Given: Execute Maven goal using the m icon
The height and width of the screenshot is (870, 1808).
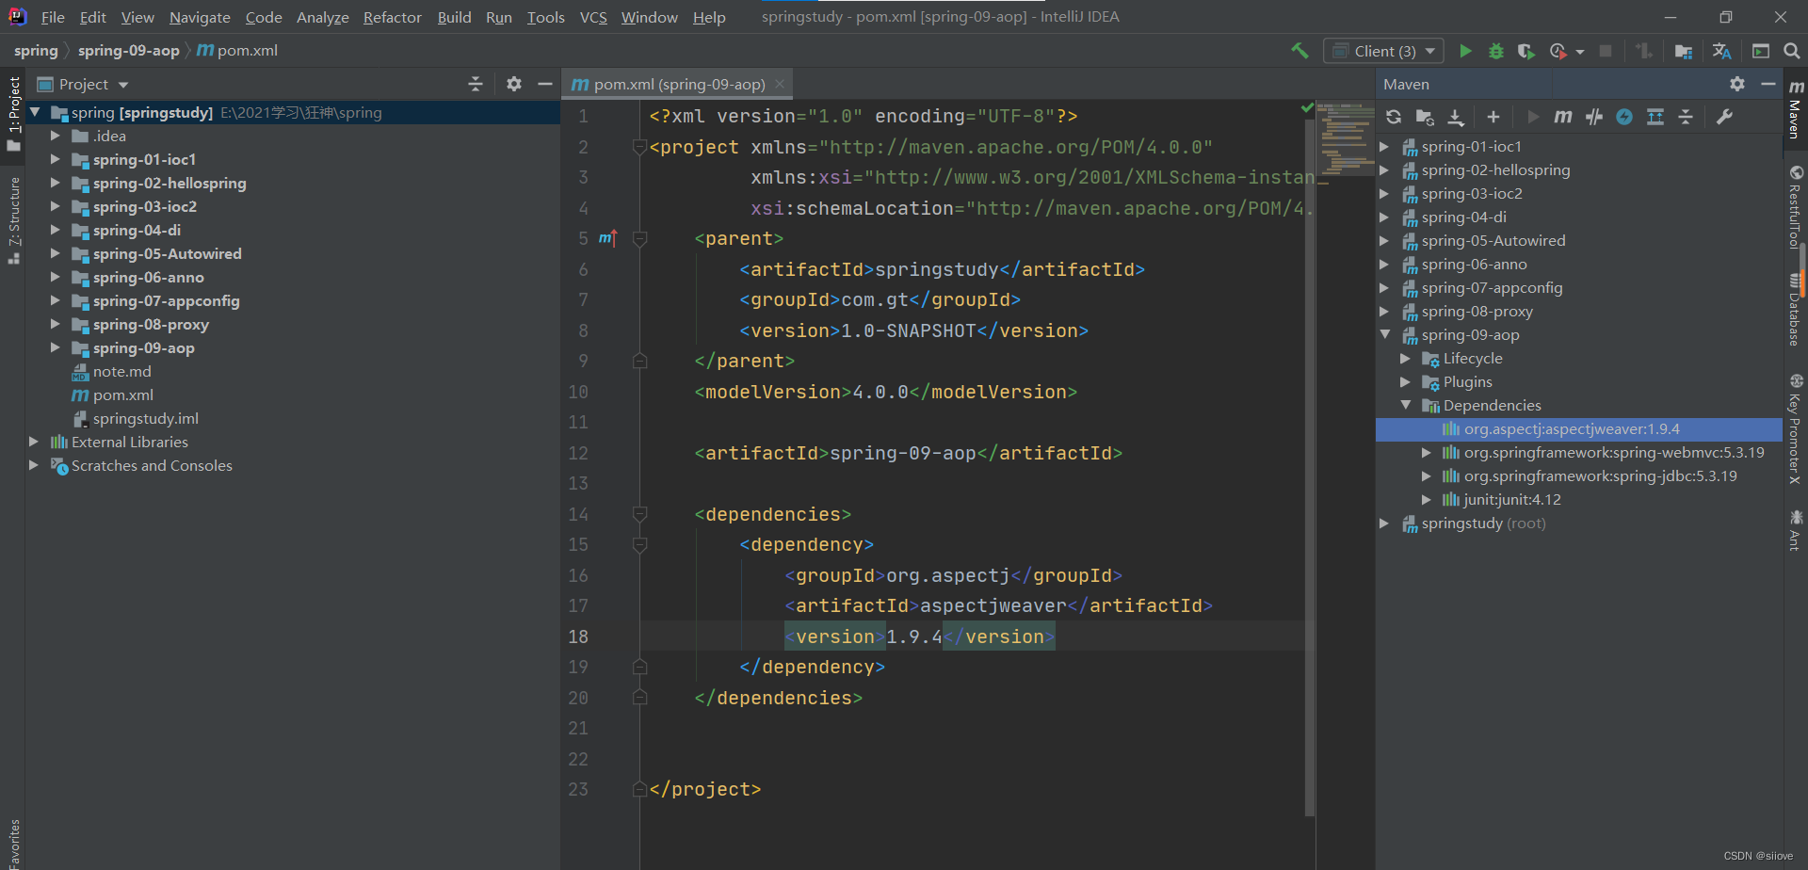Looking at the screenshot, I should pos(1563,117).
